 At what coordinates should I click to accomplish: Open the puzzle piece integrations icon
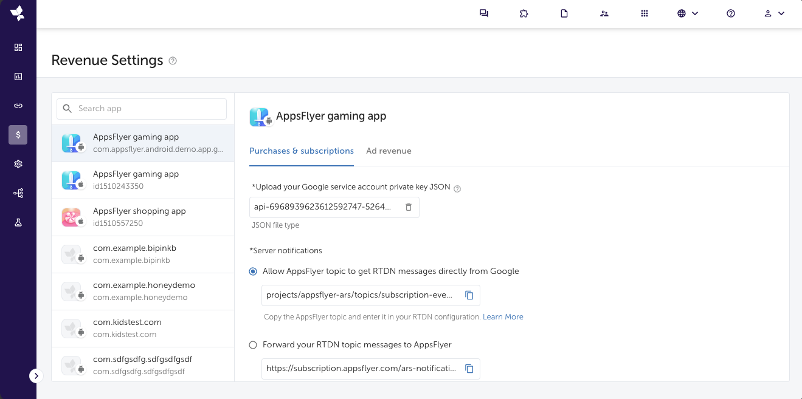[x=524, y=13]
